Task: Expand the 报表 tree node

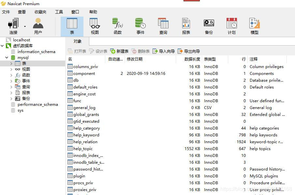Action: click(11, 92)
